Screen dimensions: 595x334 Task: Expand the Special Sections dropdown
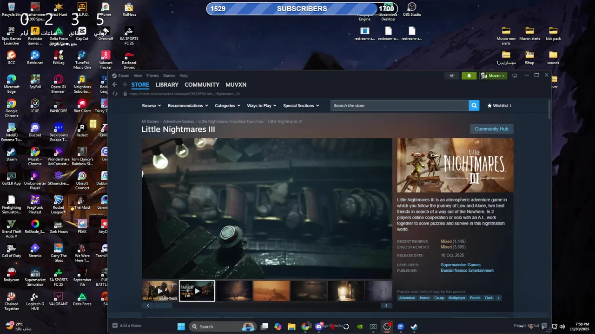coord(301,105)
